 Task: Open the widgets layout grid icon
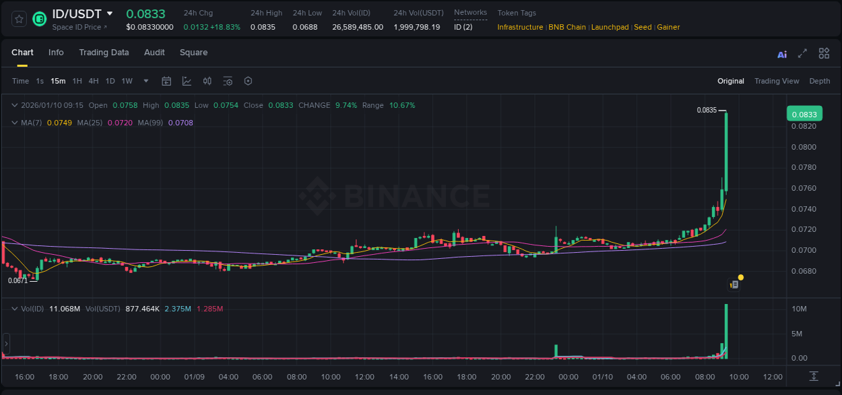tap(824, 53)
